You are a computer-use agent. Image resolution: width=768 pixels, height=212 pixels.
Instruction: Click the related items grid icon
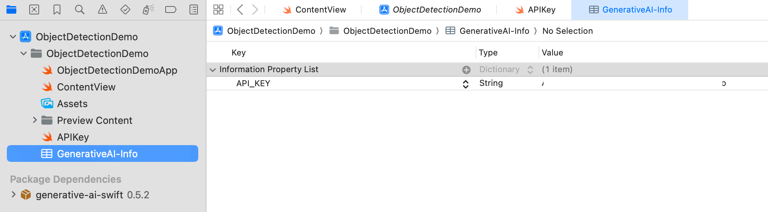tap(218, 9)
